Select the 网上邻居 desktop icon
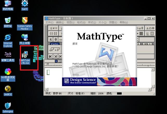The image size is (167, 114). click(x=25, y=39)
